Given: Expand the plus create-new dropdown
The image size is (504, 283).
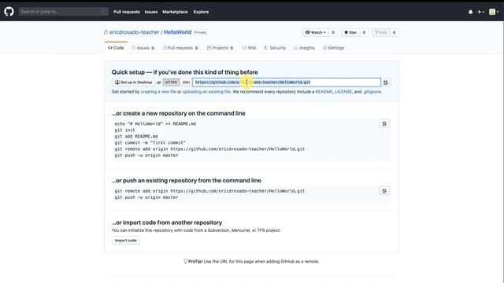Looking at the screenshot, I should point(480,12).
